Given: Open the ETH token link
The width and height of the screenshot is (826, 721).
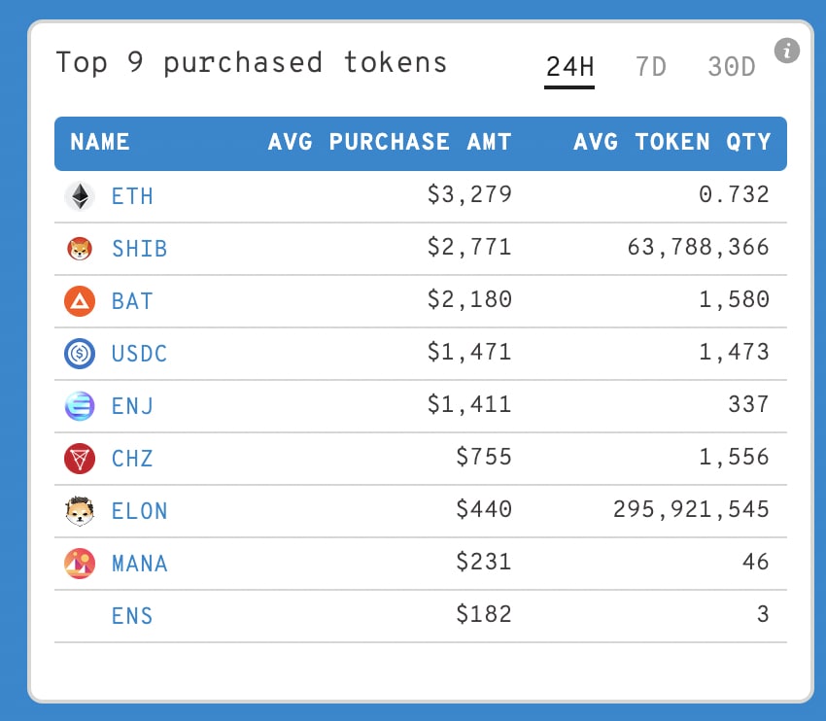Looking at the screenshot, I should (132, 196).
